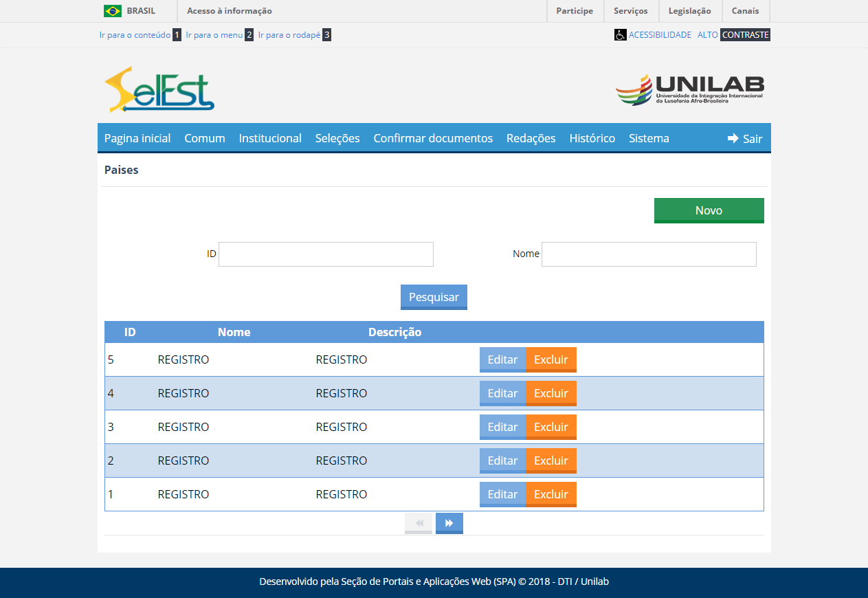Click the Brazil flag icon
The image size is (868, 598).
113,11
